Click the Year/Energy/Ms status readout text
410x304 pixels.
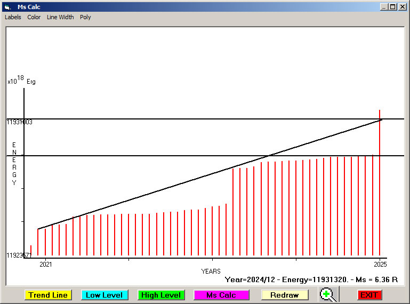click(x=311, y=279)
